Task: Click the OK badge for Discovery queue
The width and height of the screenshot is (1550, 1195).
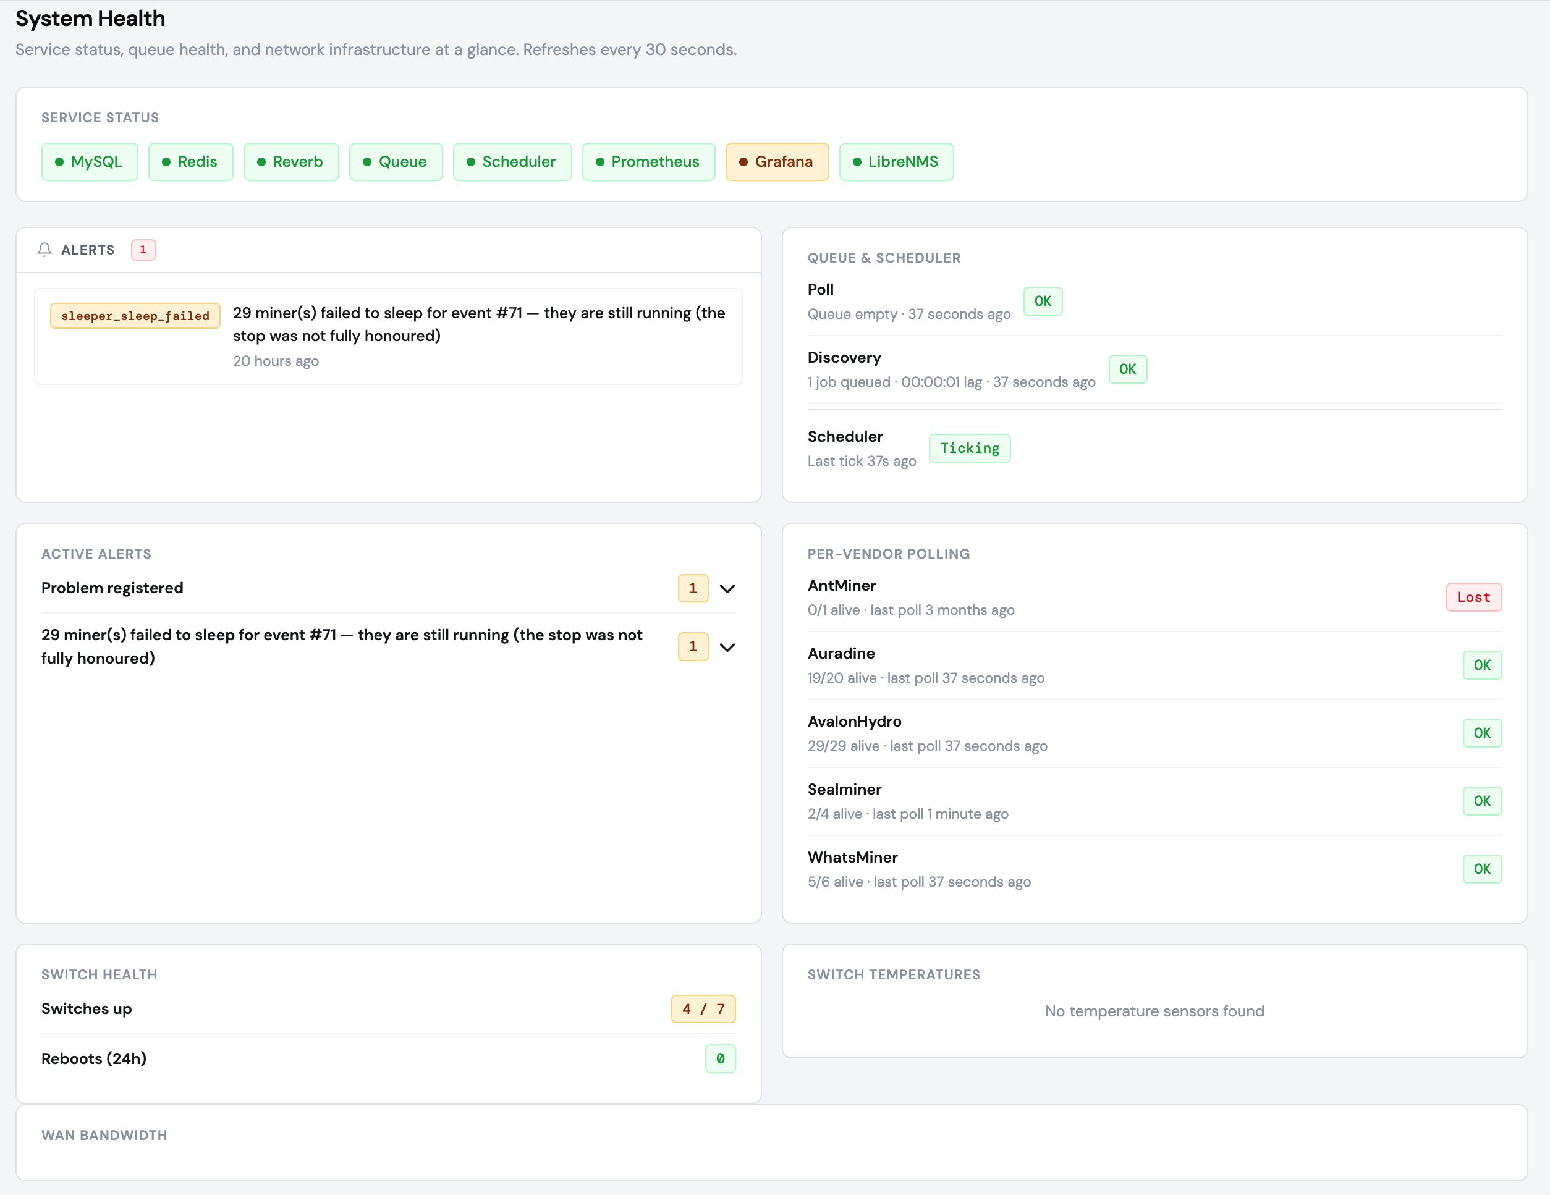Action: point(1128,369)
